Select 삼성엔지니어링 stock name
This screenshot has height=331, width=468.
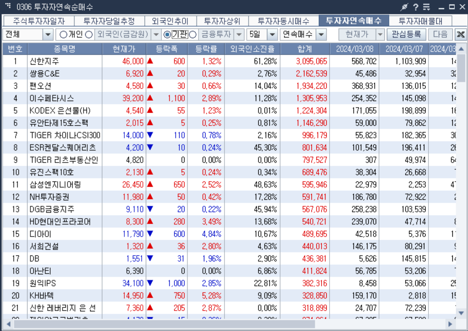click(x=55, y=185)
